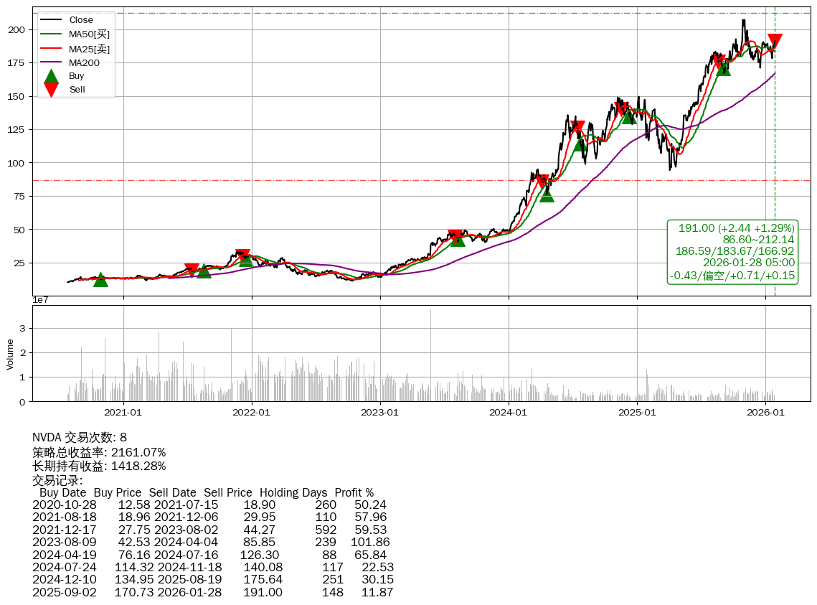Click the green Buy marker near price 170
Viewport: 817px width, 605px height.
(723, 68)
